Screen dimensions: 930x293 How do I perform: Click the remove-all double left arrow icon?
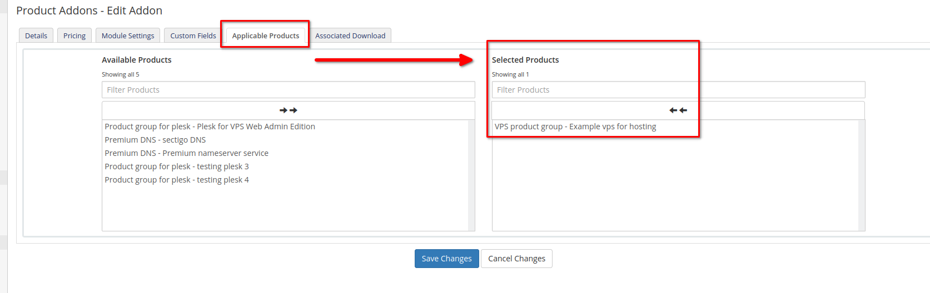tap(678, 110)
